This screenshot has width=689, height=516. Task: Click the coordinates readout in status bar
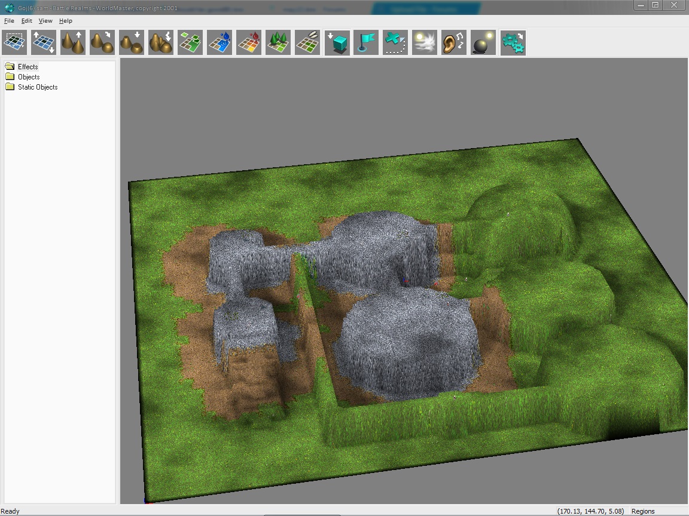(590, 511)
